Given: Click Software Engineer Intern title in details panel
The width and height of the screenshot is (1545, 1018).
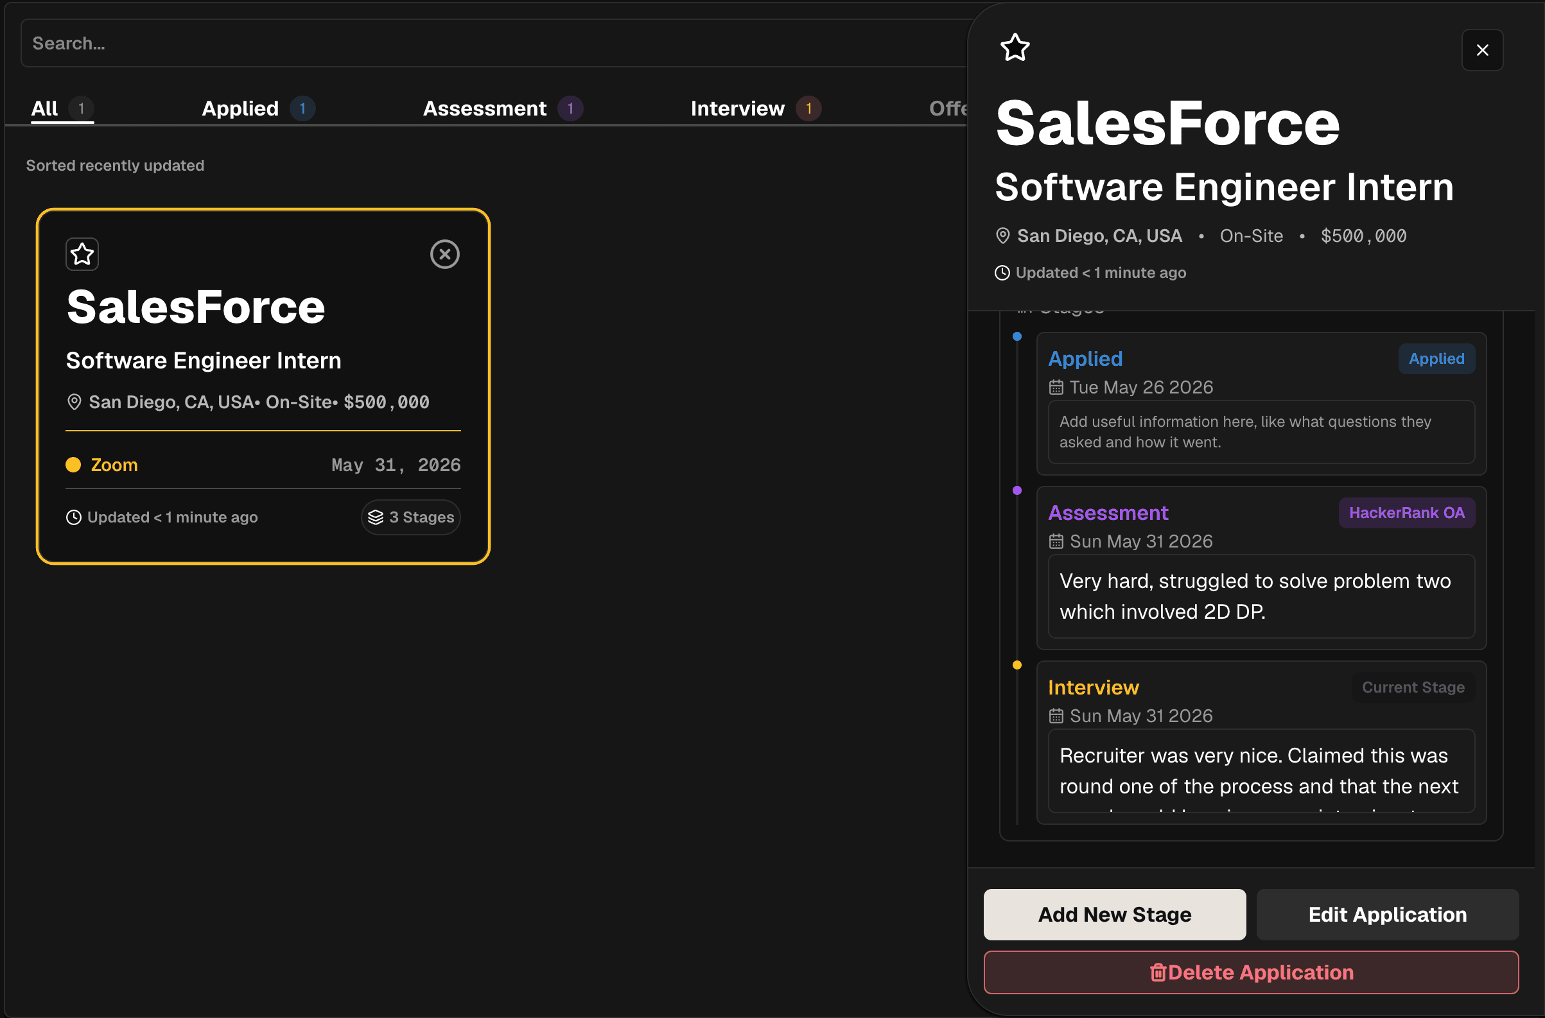Looking at the screenshot, I should [1224, 187].
